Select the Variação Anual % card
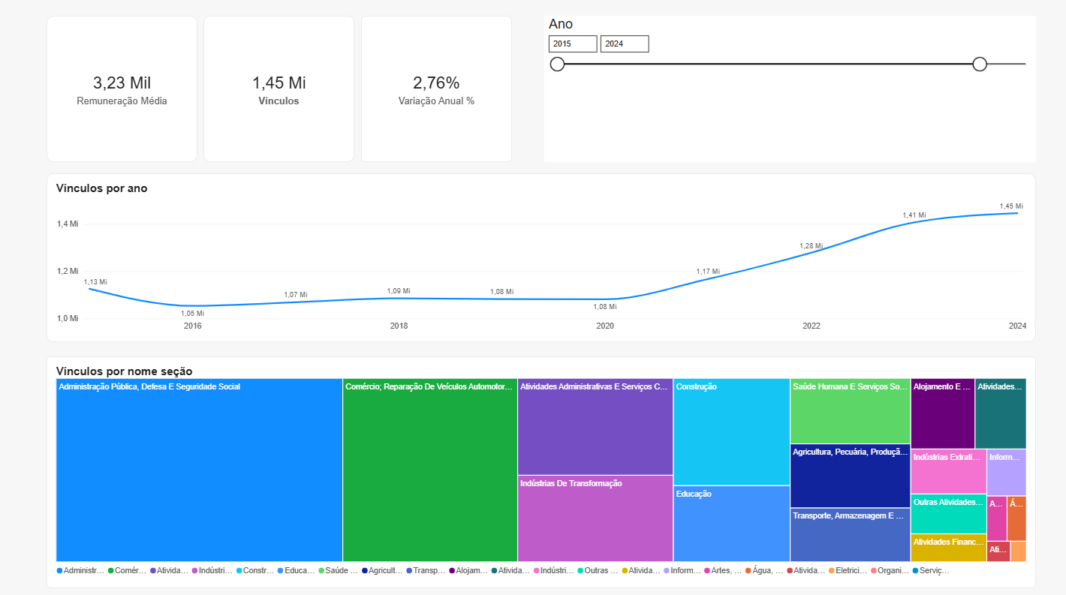This screenshot has height=595, width=1066. (x=436, y=89)
